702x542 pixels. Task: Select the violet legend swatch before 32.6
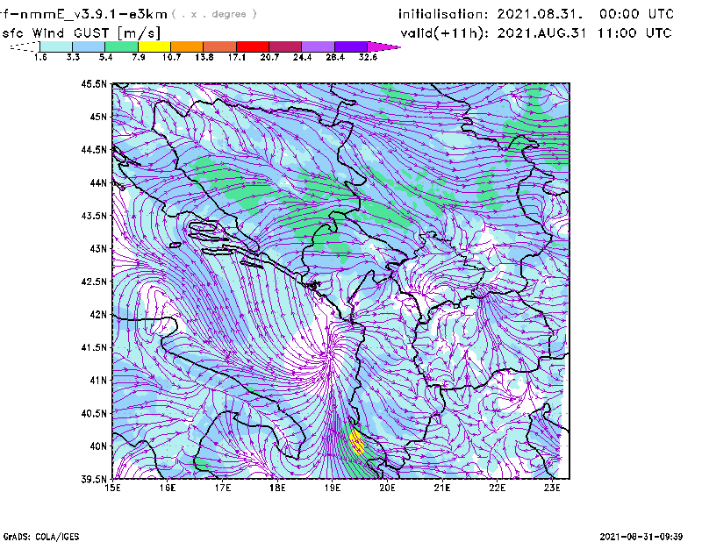tap(350, 46)
